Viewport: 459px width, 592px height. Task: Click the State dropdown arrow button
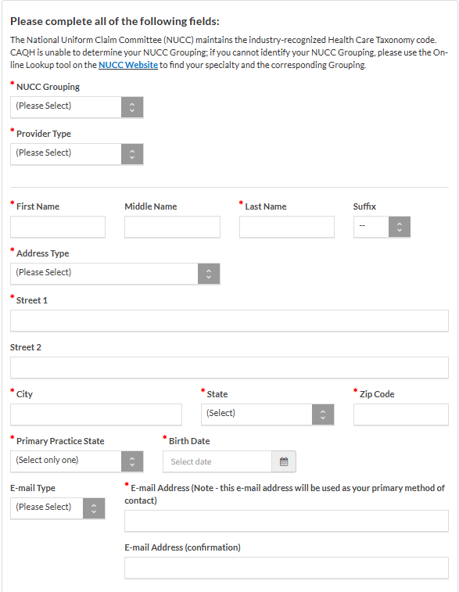point(323,414)
